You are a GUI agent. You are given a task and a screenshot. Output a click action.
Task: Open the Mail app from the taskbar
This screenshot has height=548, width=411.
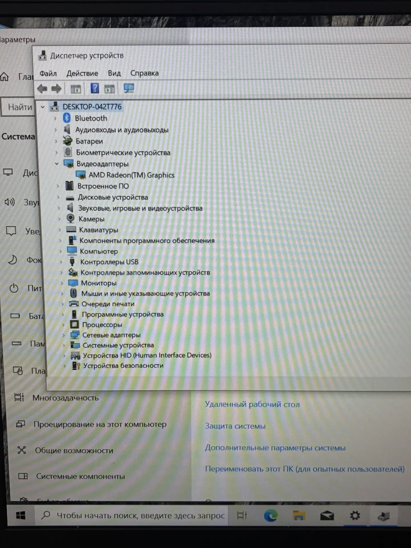coord(327,515)
